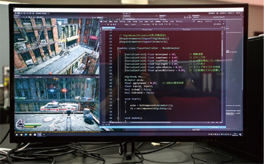Screen dimensions: 264x164
Task: Open File Explorer from the taskbar
Action: pyautogui.click(x=30, y=134)
